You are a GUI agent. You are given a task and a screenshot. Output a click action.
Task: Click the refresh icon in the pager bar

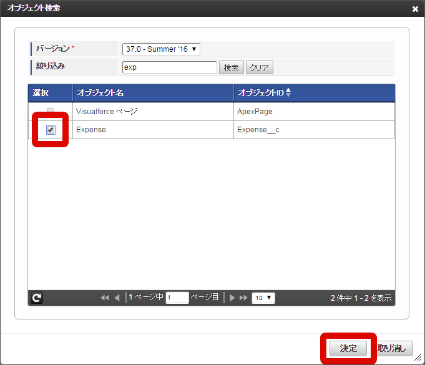[37, 298]
